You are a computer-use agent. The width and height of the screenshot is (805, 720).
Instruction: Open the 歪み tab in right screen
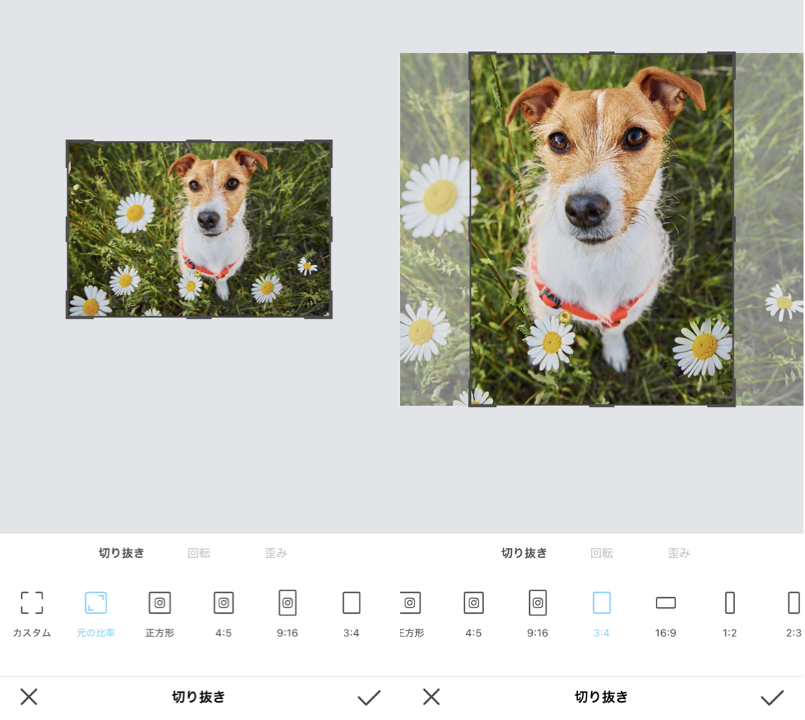678,554
